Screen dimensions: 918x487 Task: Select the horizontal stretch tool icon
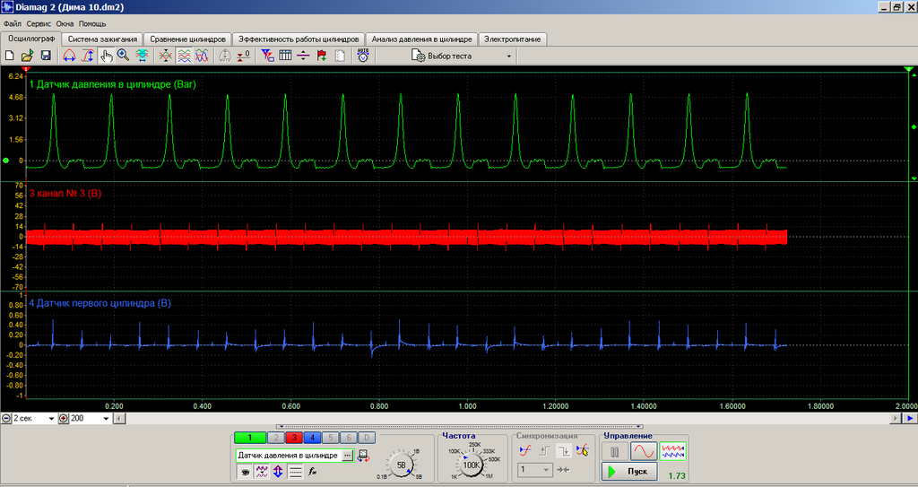(x=69, y=56)
